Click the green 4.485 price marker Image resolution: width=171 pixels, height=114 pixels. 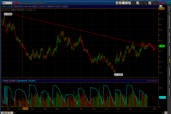click(162, 46)
